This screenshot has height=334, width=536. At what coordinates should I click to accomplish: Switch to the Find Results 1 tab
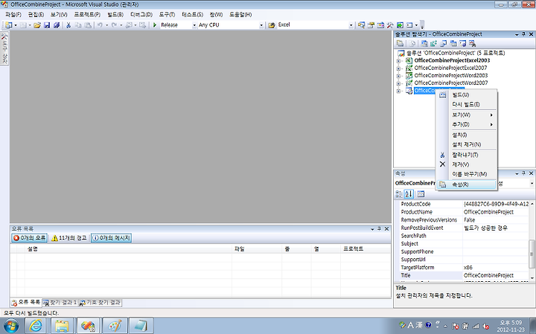tap(60, 303)
